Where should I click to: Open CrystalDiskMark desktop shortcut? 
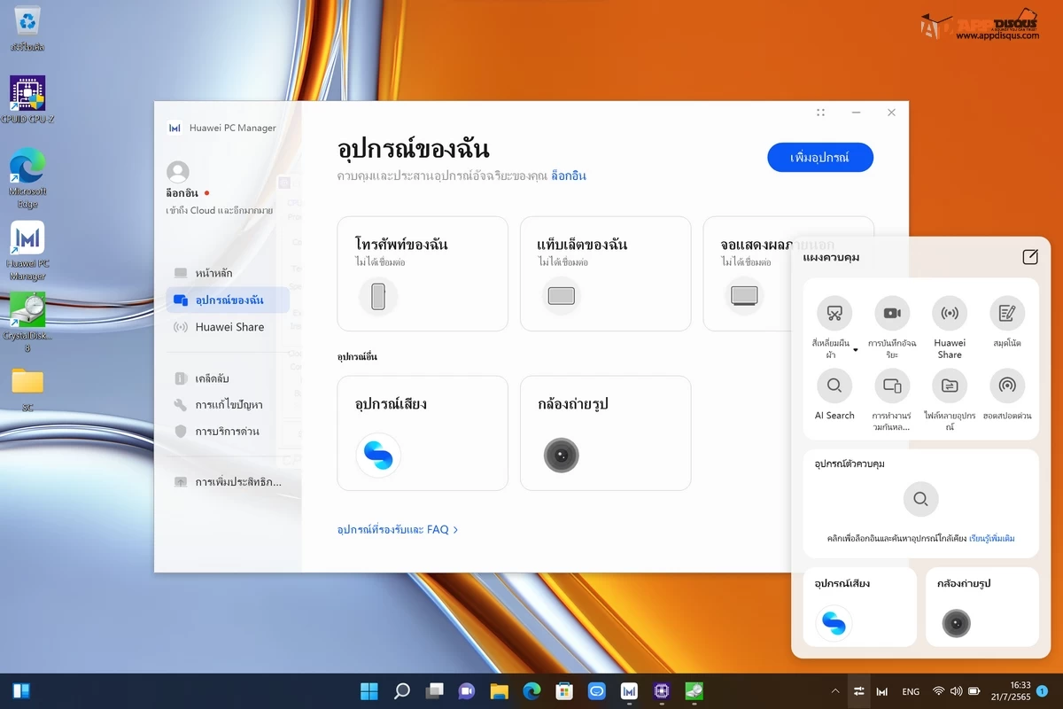pyautogui.click(x=27, y=323)
